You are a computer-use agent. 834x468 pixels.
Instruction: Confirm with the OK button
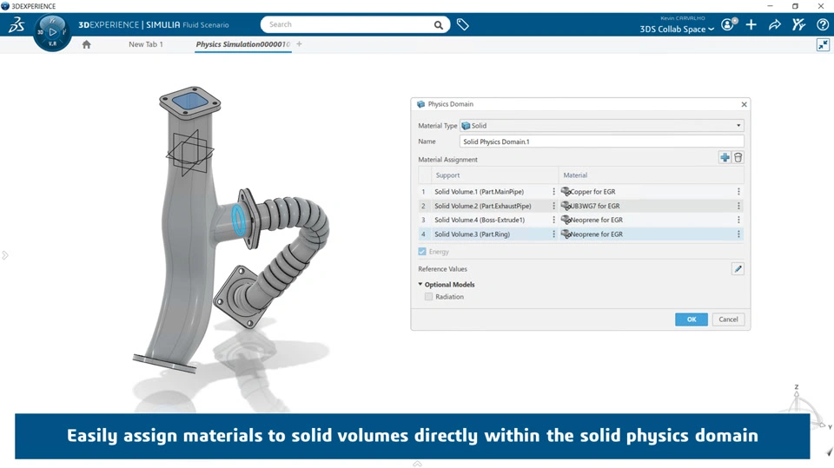coord(692,320)
